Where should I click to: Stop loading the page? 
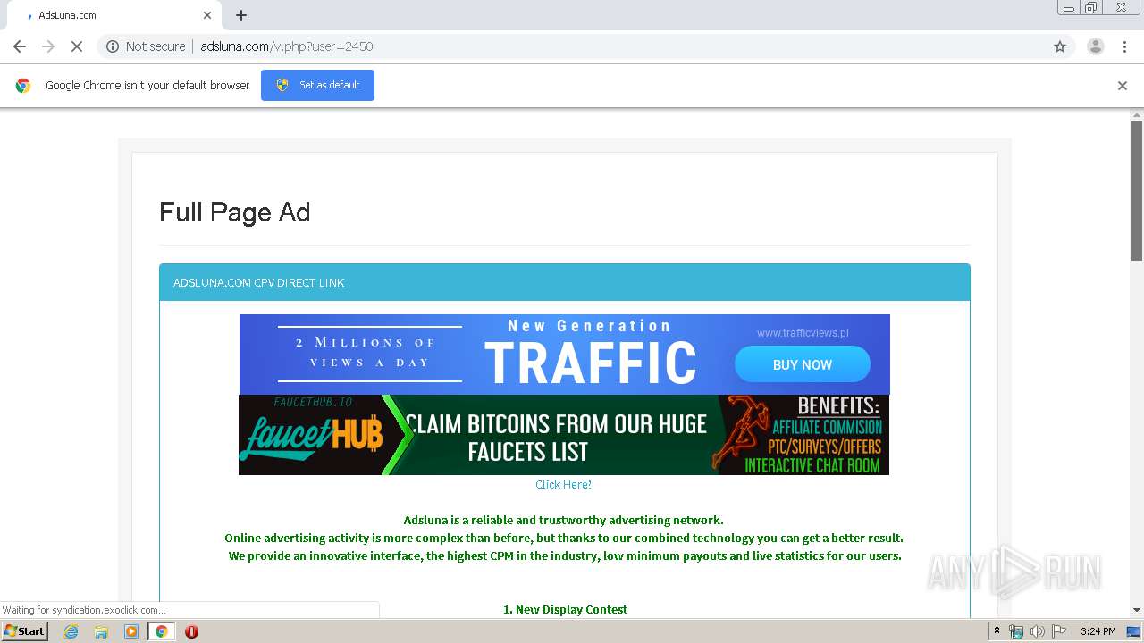point(77,46)
